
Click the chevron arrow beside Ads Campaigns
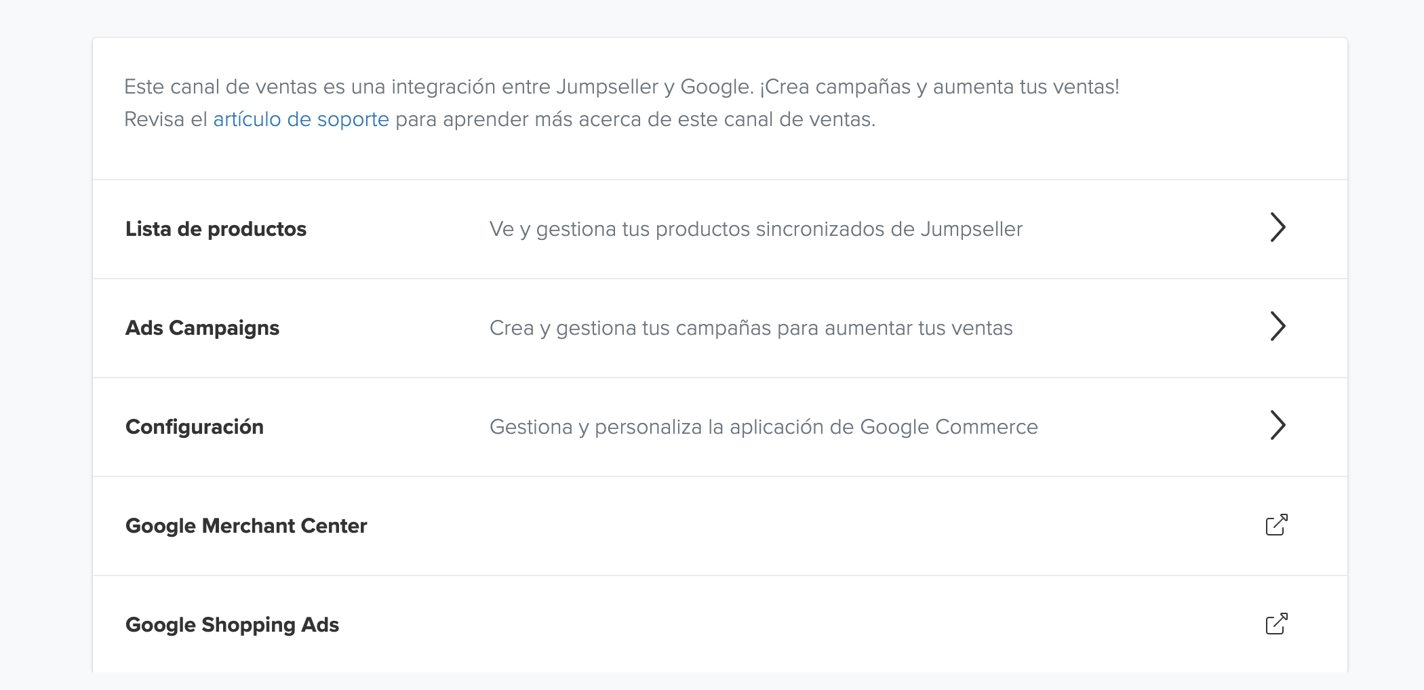tap(1278, 327)
